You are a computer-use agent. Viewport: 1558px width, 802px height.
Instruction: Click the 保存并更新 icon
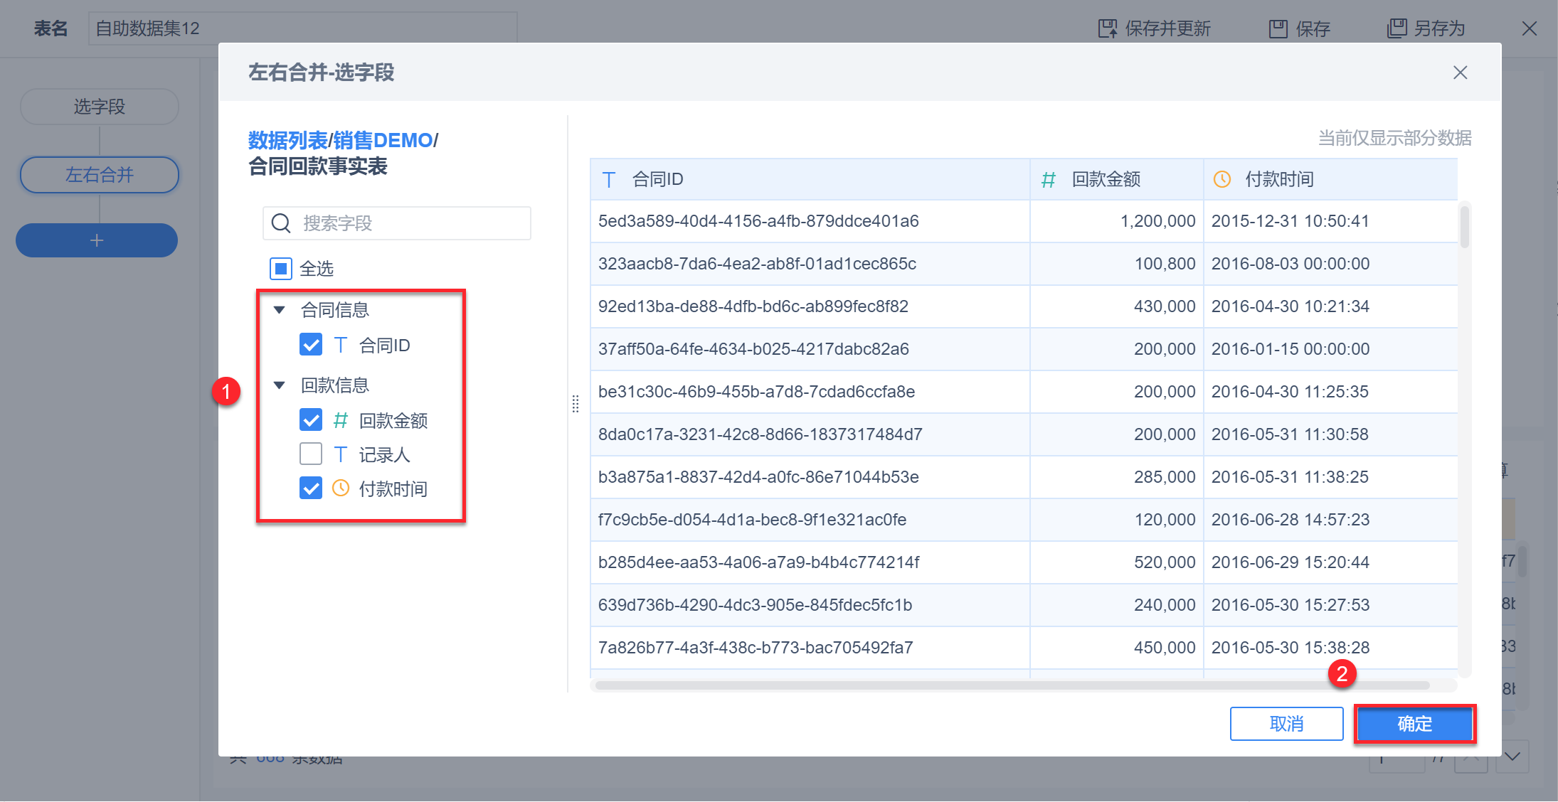tap(1107, 28)
